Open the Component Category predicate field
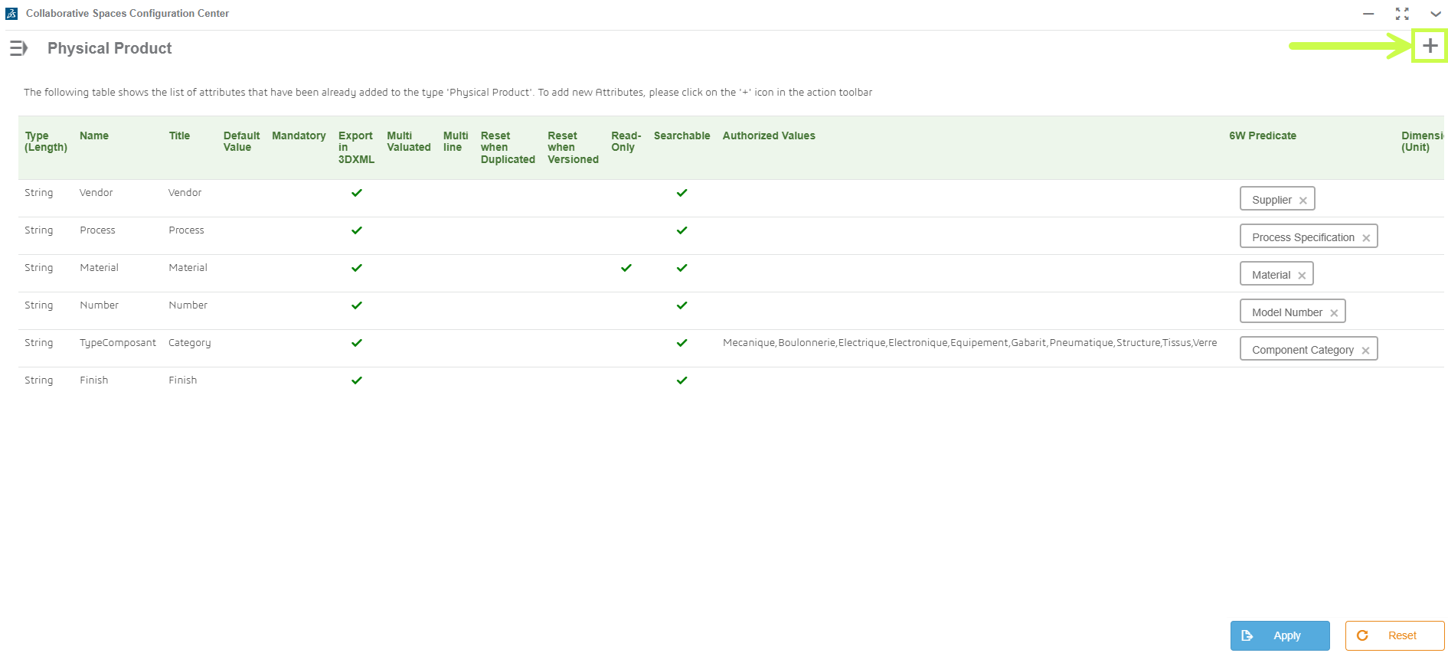 (1309, 349)
